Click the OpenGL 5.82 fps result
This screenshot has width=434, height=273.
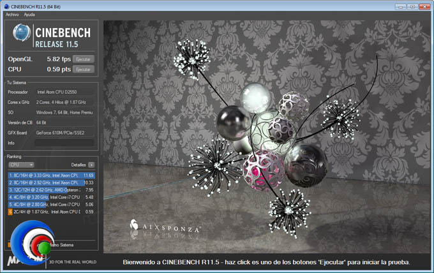click(59, 59)
